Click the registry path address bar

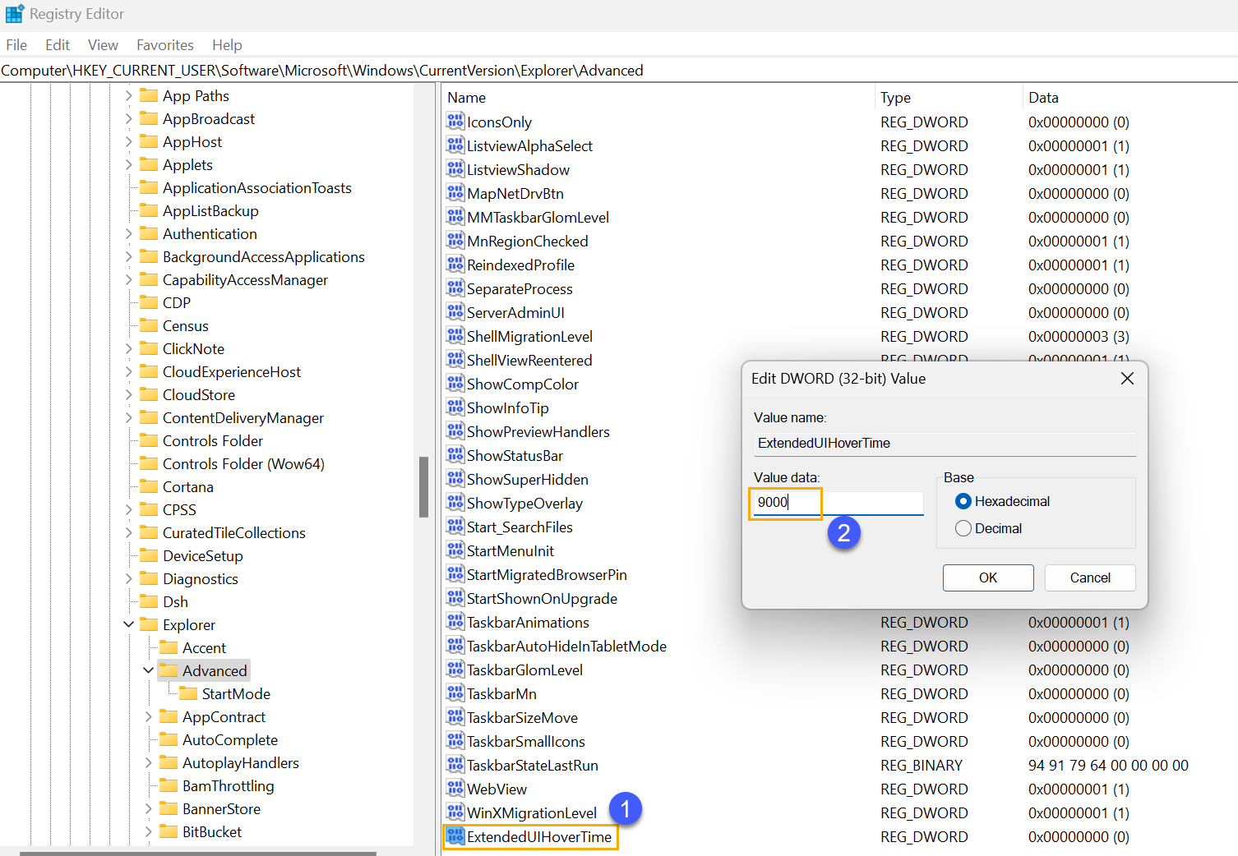619,70
